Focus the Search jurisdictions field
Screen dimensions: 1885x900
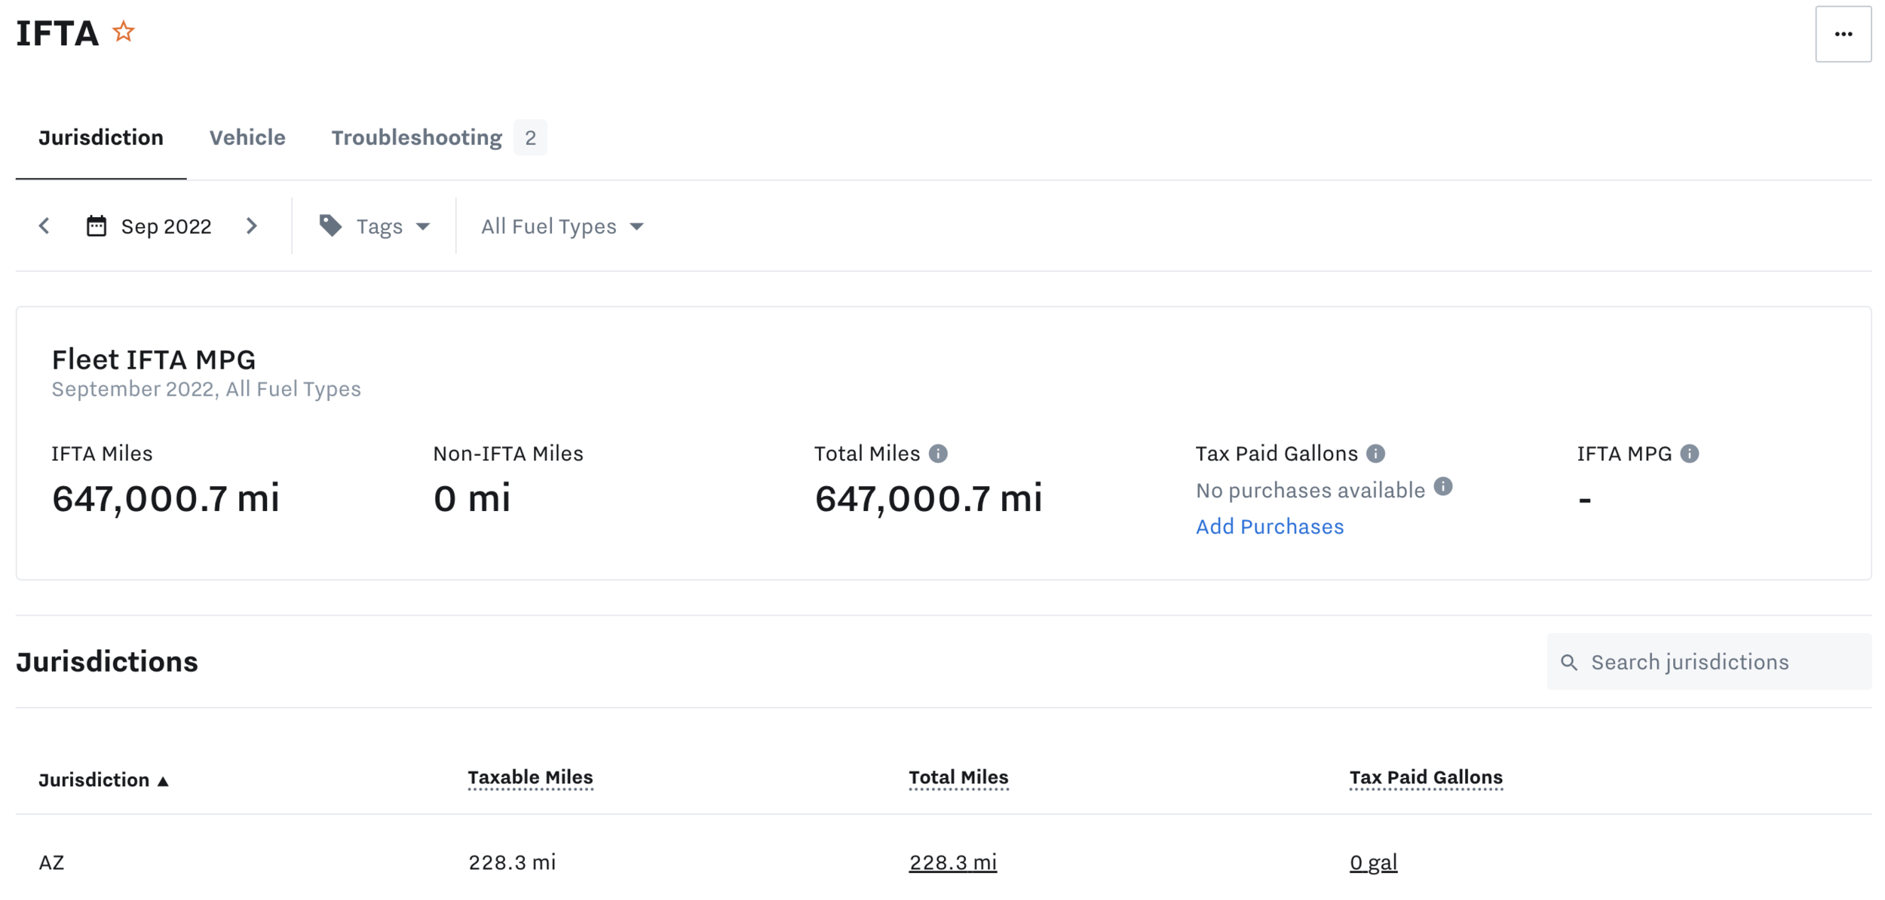coord(1719,662)
